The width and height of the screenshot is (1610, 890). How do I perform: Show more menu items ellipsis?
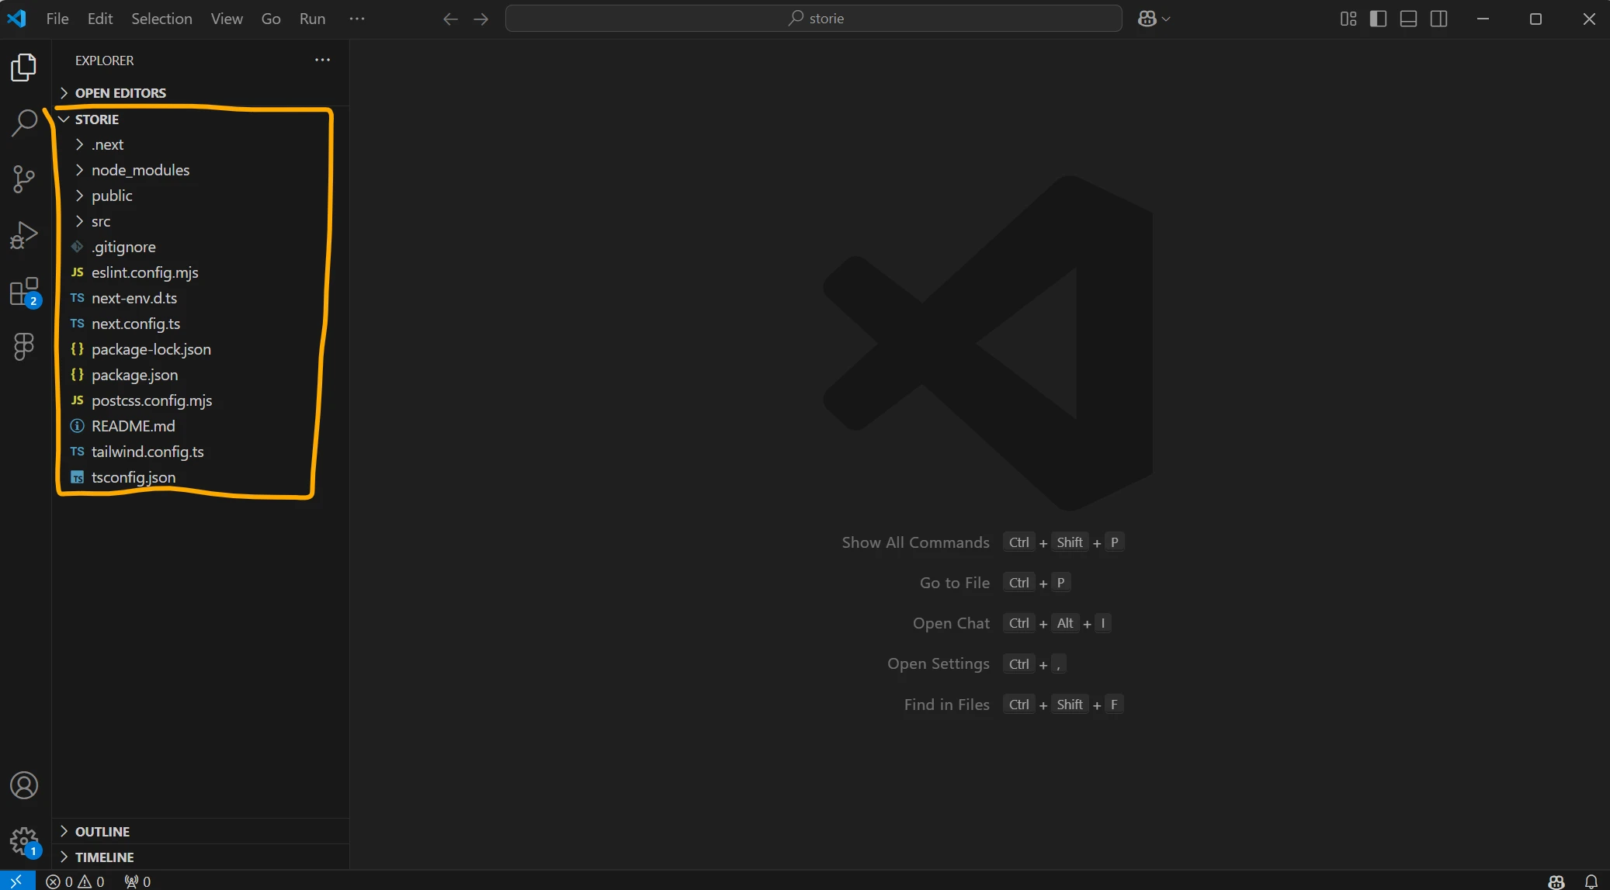[x=357, y=19]
